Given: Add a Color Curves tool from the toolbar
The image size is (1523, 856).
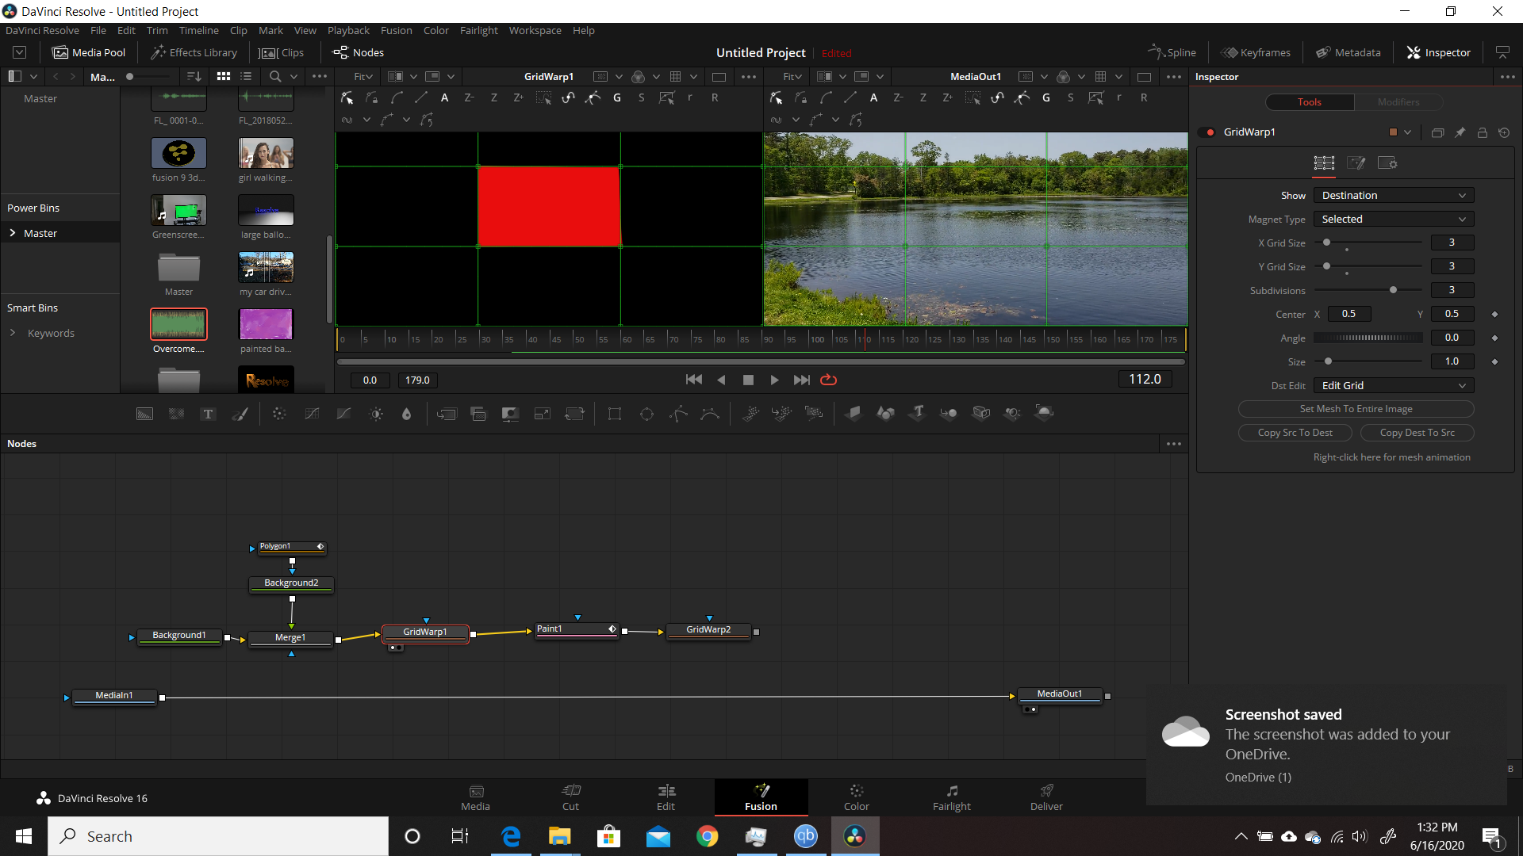Looking at the screenshot, I should pos(312,414).
